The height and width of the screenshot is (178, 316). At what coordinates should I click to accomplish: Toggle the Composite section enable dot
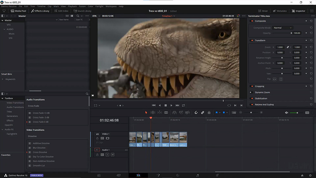[252, 21]
